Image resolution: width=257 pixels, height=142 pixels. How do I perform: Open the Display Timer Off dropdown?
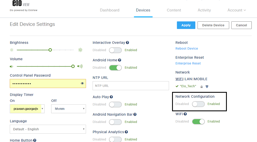point(69,109)
